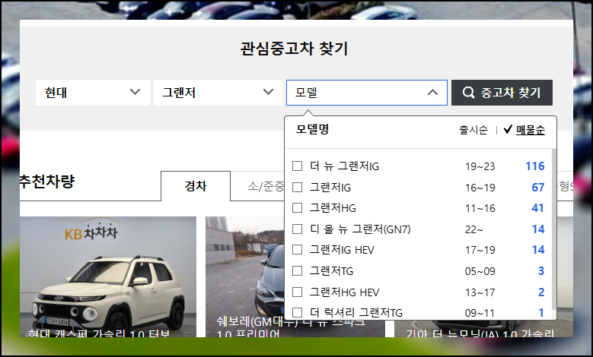
Task: Check the 그랜저HG HEV checkbox
Action: [297, 292]
